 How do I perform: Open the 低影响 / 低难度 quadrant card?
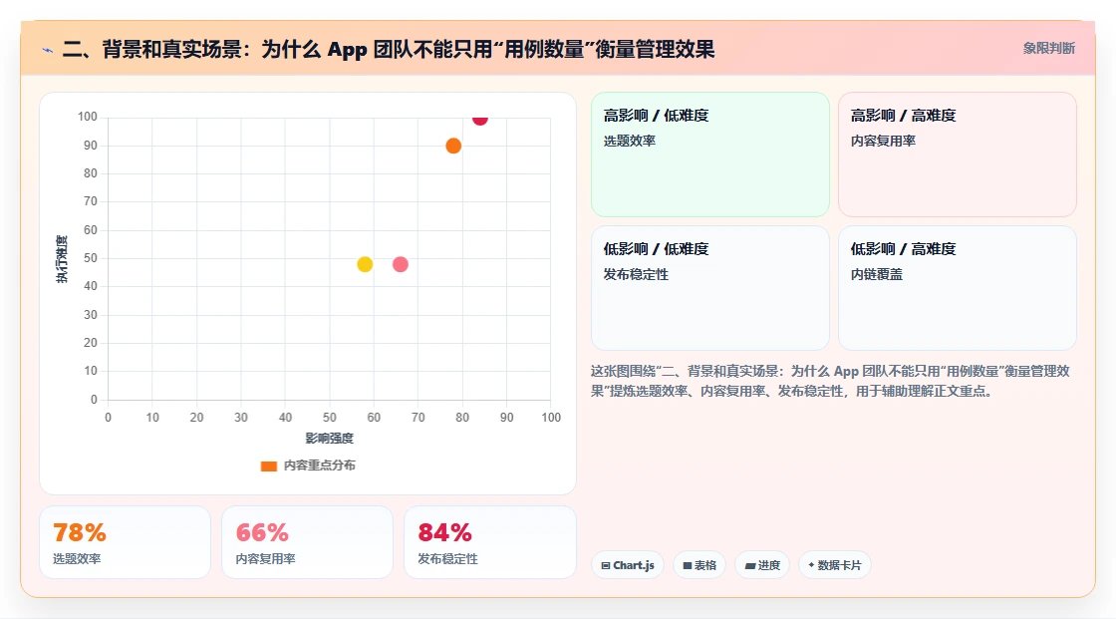pos(710,288)
